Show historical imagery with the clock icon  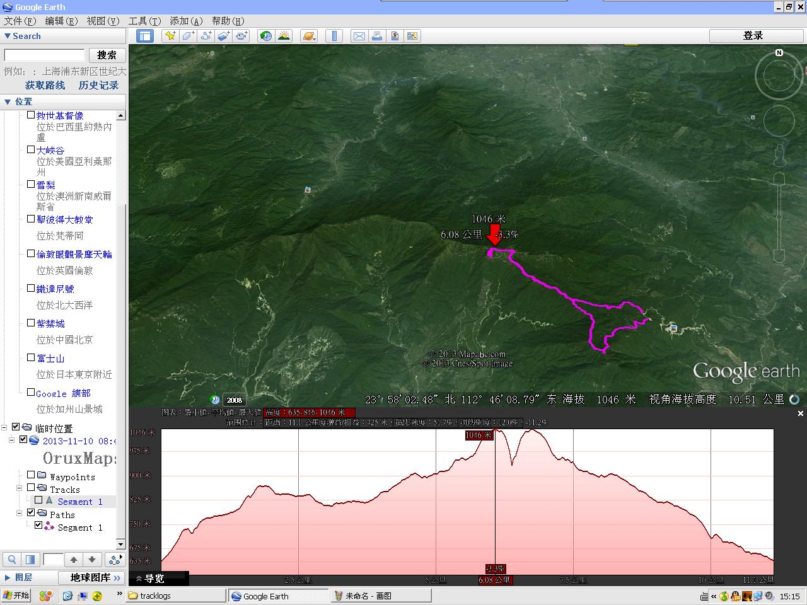[x=266, y=36]
